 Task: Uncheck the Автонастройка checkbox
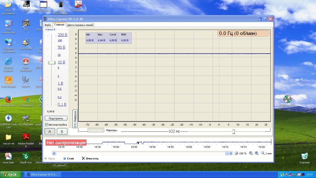[x=47, y=125]
